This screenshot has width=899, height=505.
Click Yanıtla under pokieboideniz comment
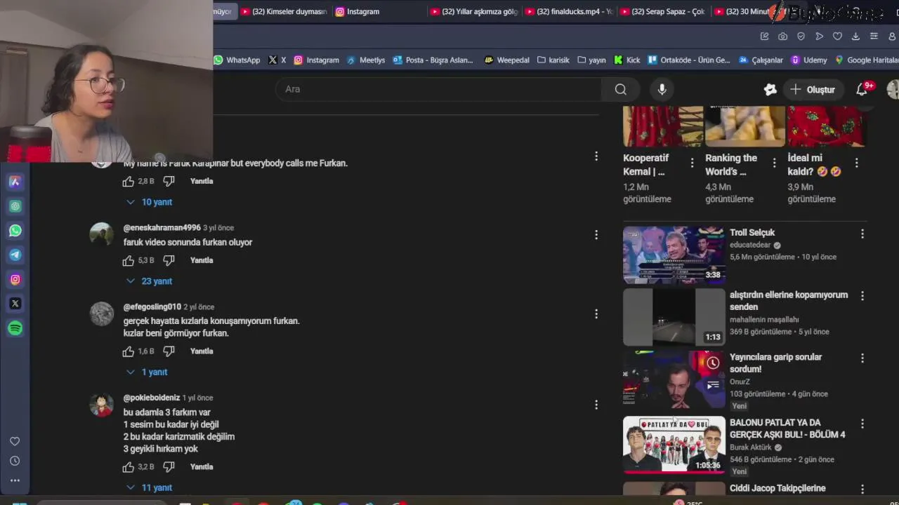[202, 466]
